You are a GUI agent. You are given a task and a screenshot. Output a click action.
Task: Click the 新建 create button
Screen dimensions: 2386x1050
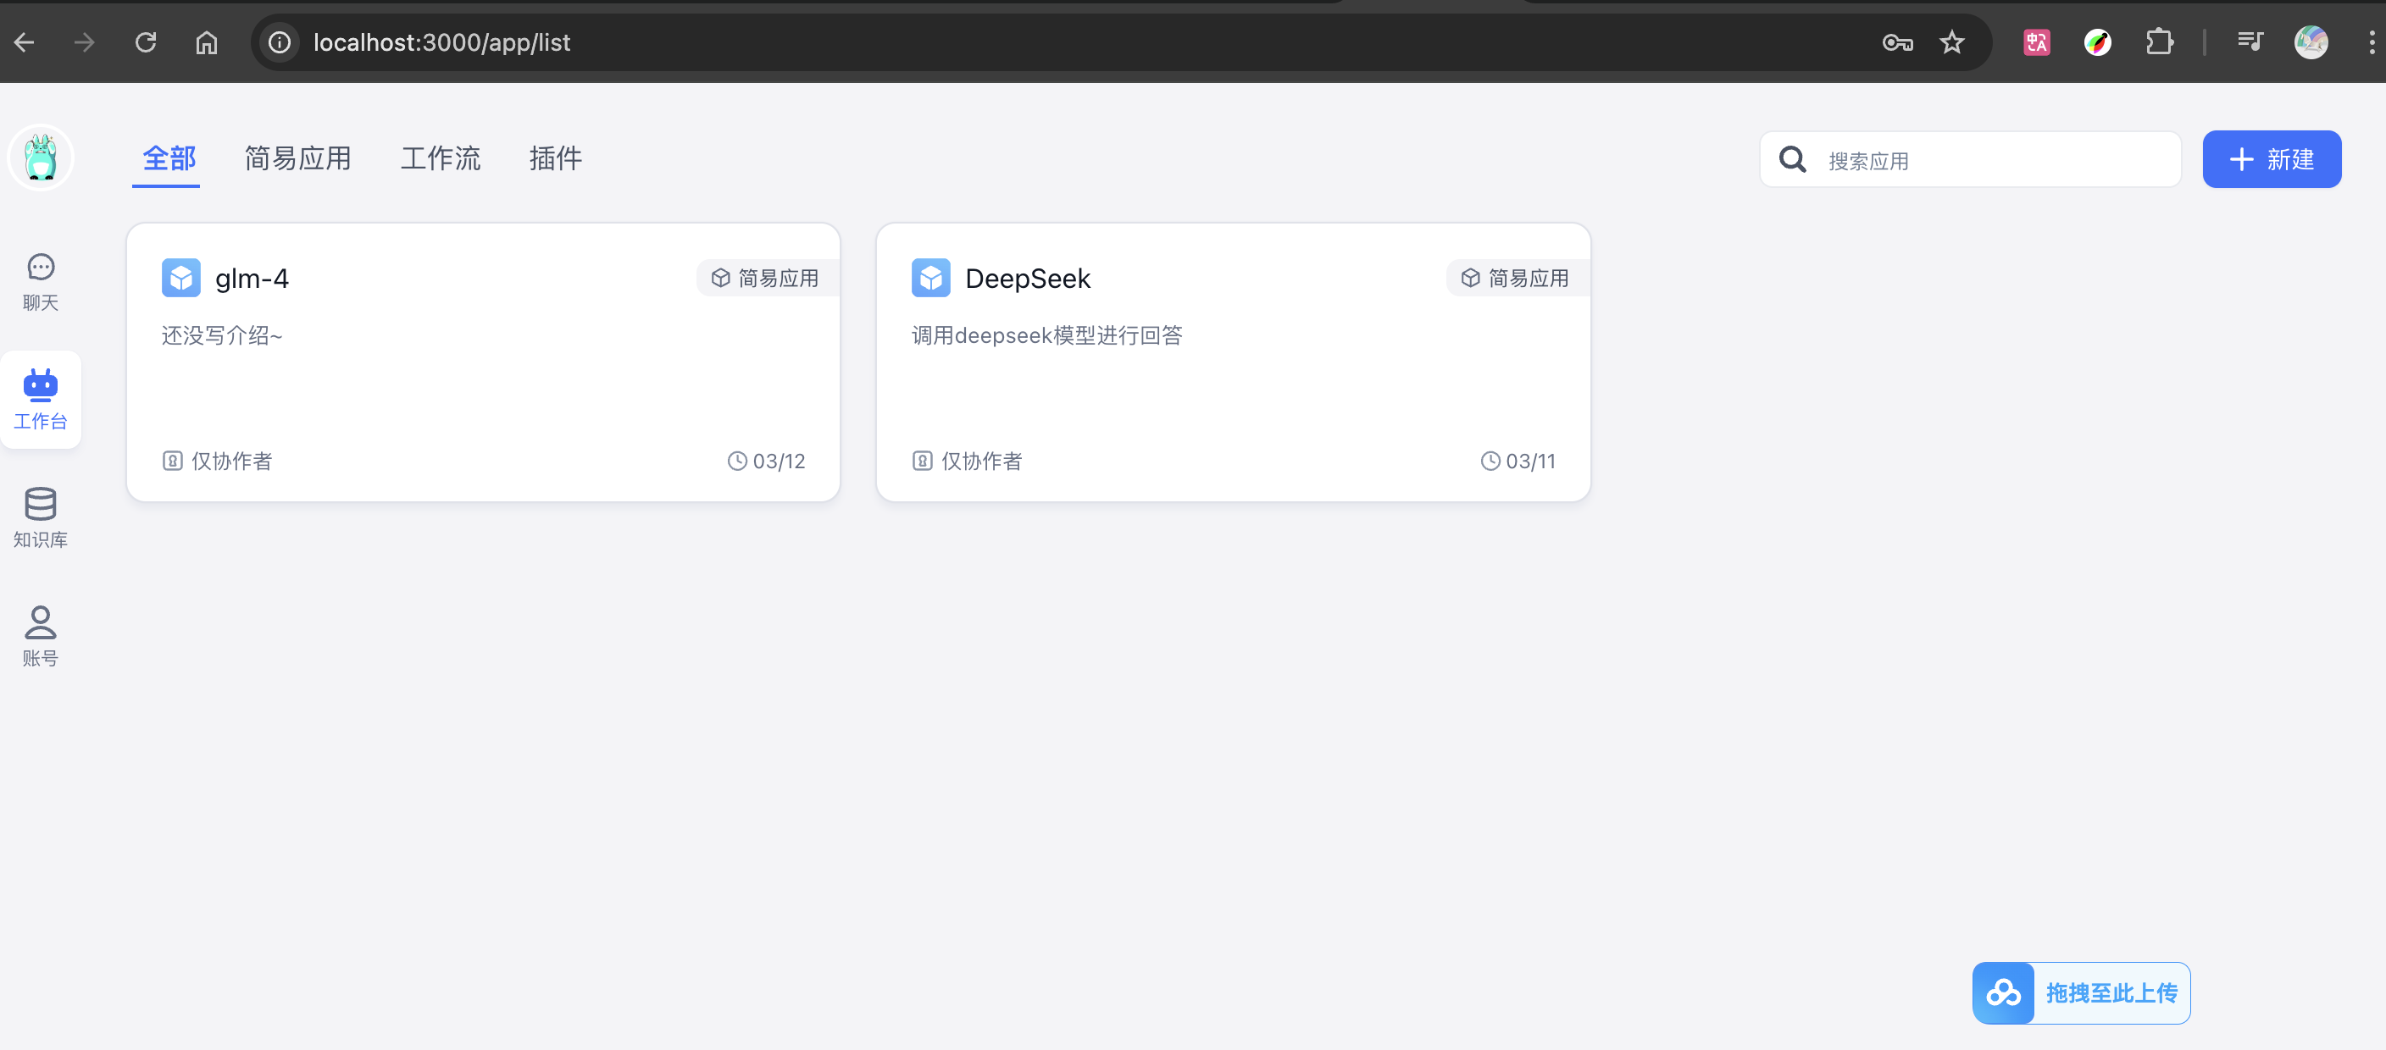click(2271, 159)
